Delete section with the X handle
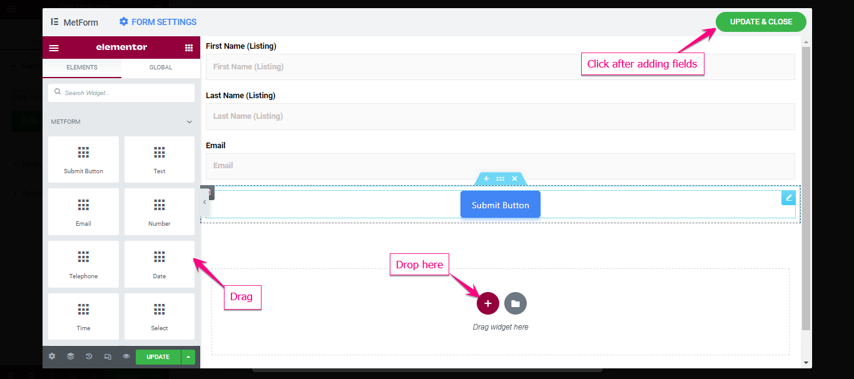This screenshot has width=854, height=379. pos(514,179)
